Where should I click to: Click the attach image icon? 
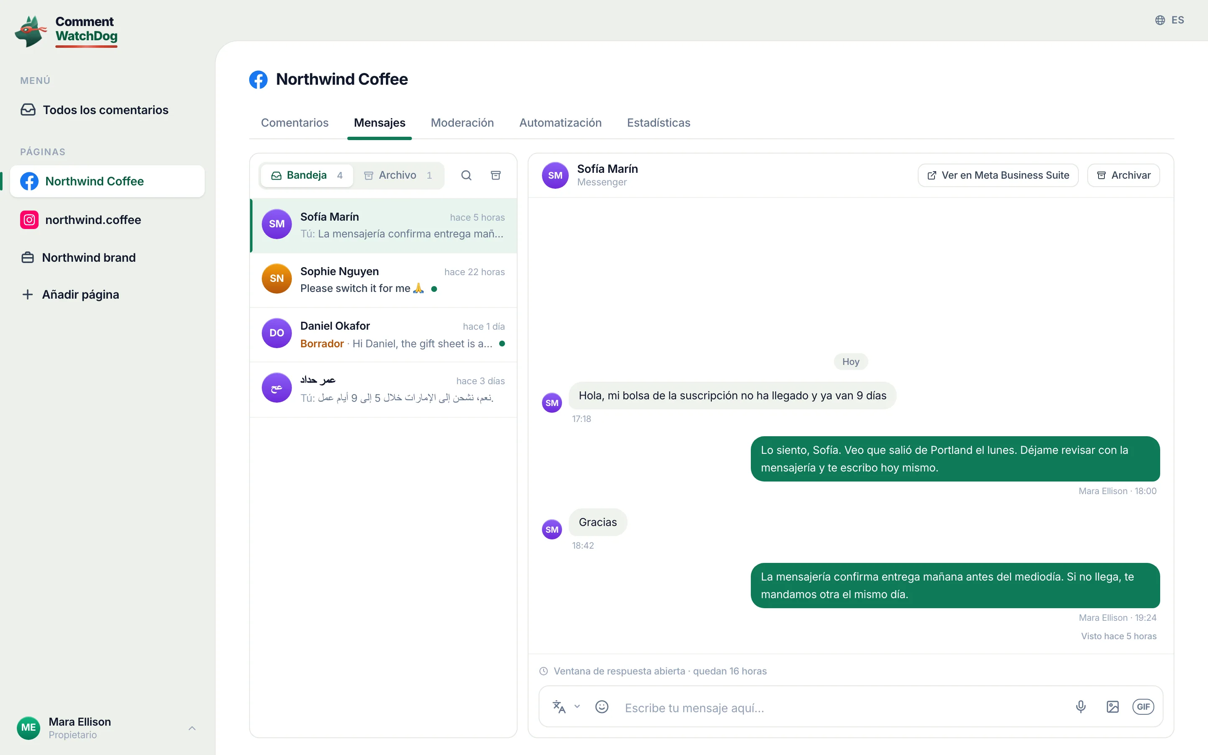pyautogui.click(x=1113, y=707)
